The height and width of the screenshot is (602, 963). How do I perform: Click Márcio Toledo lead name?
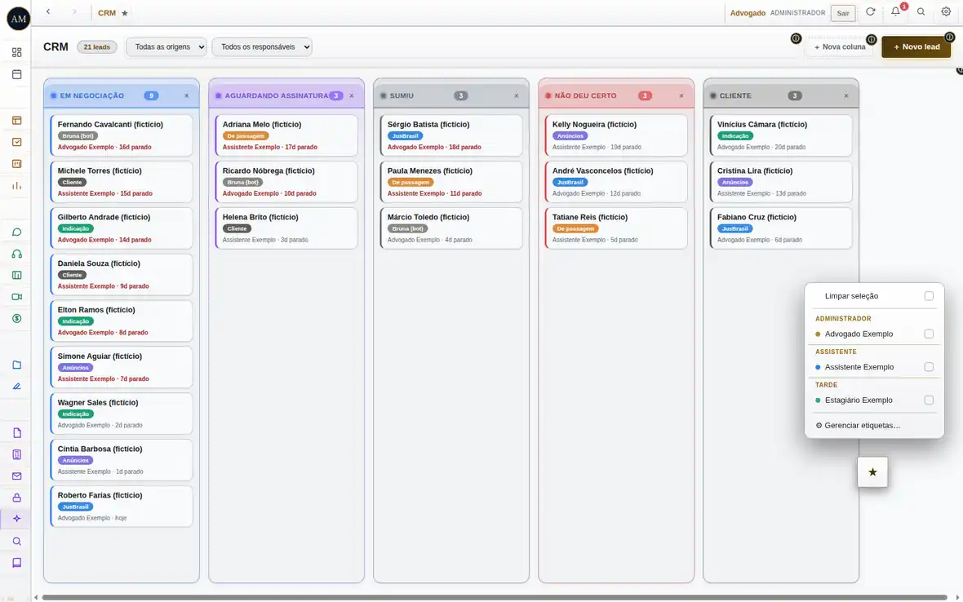[x=428, y=217]
